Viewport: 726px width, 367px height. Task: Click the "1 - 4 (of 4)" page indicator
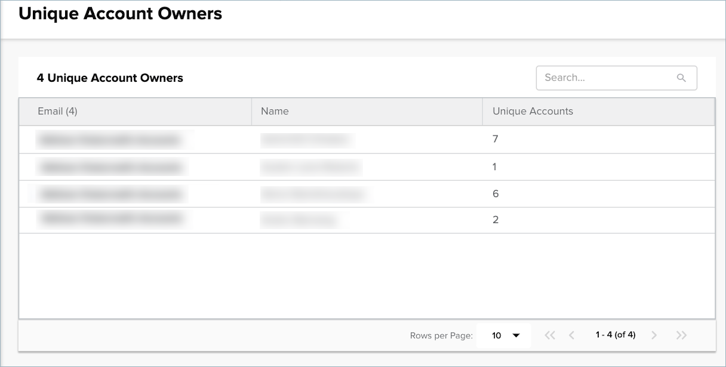[x=616, y=335]
